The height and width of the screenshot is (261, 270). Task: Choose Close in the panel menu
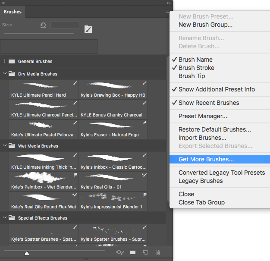click(x=220, y=194)
